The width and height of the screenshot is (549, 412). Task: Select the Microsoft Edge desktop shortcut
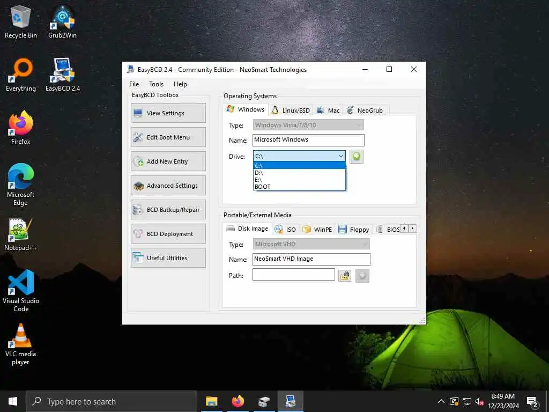pos(21,185)
